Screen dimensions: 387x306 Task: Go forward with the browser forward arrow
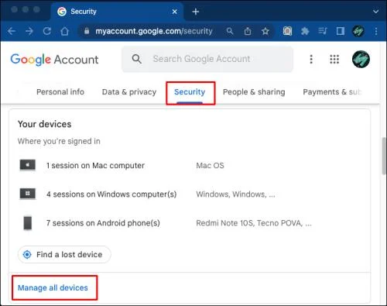pyautogui.click(x=29, y=32)
